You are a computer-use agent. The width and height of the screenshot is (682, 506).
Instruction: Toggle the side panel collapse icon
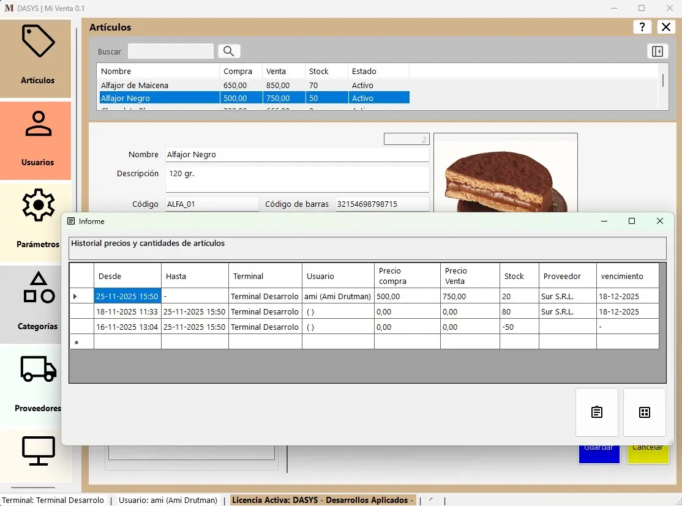click(657, 51)
